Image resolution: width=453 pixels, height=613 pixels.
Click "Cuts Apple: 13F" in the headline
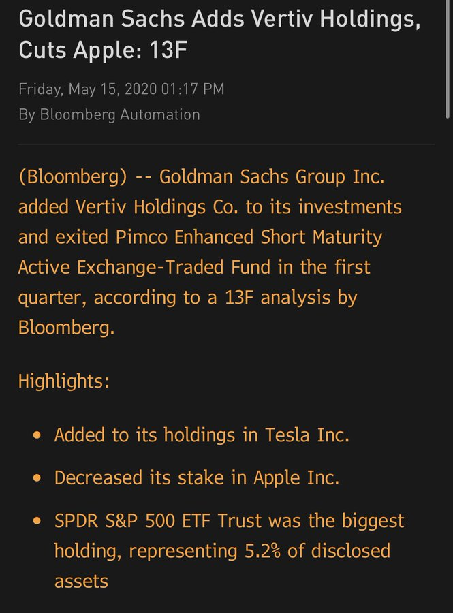point(103,50)
